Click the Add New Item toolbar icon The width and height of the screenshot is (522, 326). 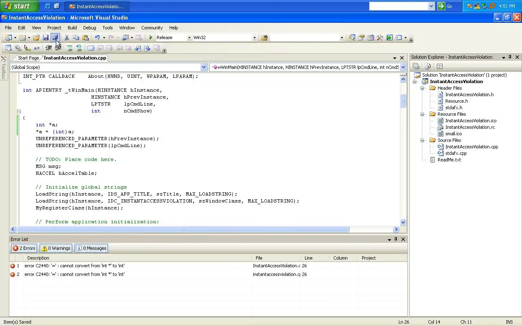22,37
